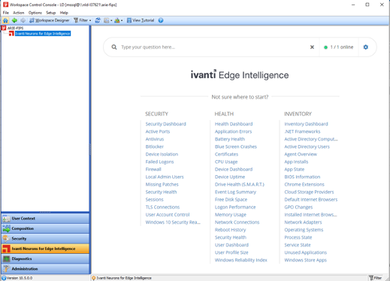Viewport: 390px width, 281px height.
Task: Open Logon Performance link
Action: tap(235, 207)
